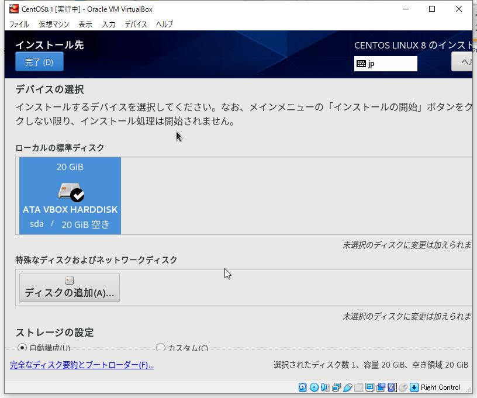Open 完全なディスク要約とブートローダー link
The image size is (477, 398).
pos(81,365)
